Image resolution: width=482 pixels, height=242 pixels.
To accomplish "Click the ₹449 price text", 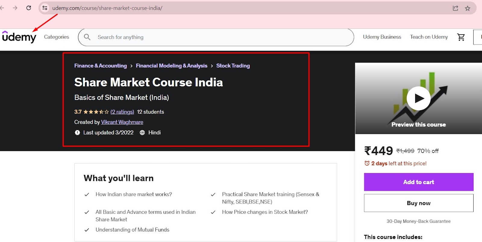I will pos(379,151).
